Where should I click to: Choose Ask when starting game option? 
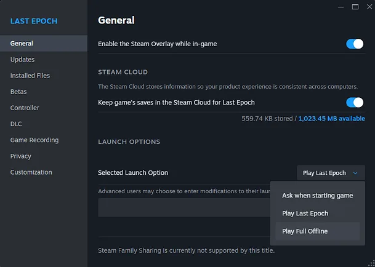pos(317,196)
